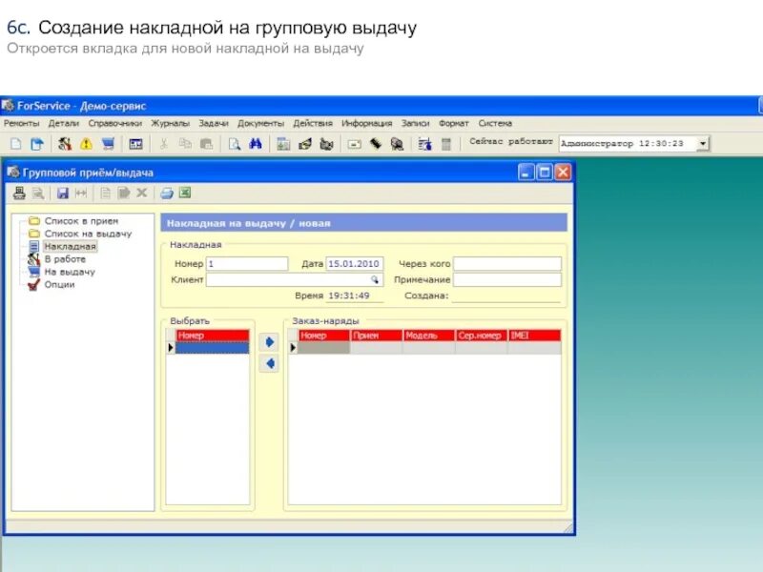
Task: Click the blue list-with-marker icon in main toolbar
Action: (x=424, y=144)
